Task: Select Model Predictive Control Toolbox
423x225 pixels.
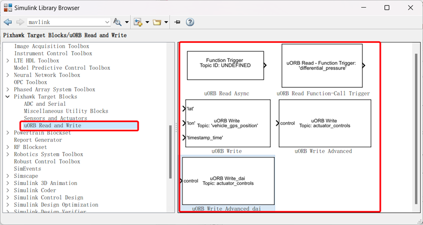Action: coord(62,68)
